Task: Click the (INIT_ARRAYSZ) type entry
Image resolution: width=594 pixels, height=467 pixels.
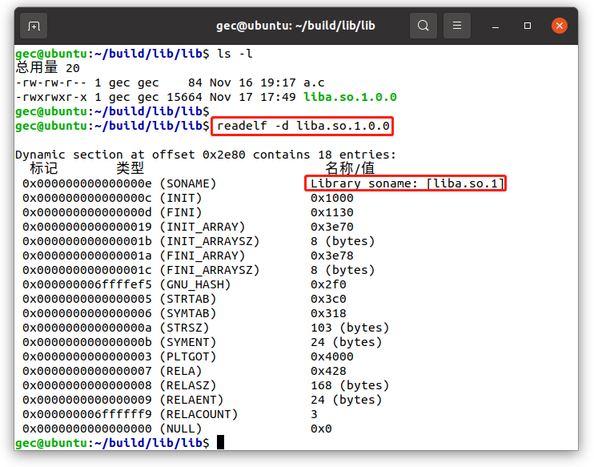Action: pos(210,241)
